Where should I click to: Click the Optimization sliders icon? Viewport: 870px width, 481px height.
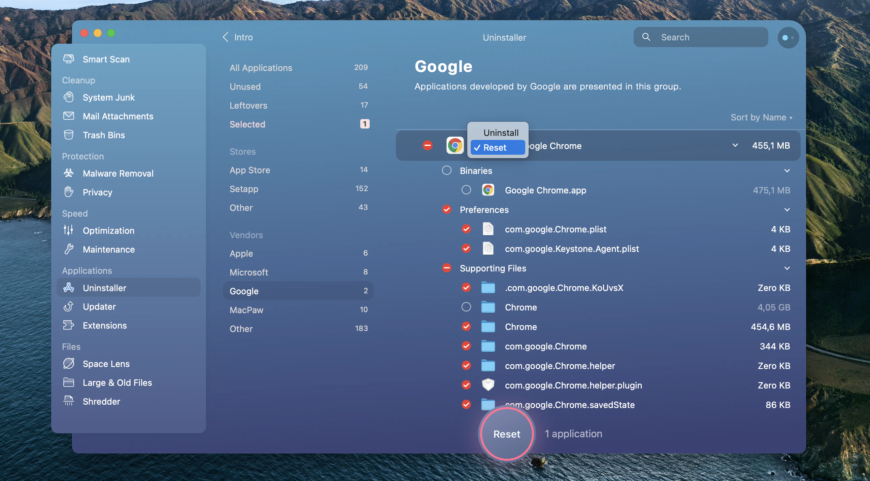point(69,230)
